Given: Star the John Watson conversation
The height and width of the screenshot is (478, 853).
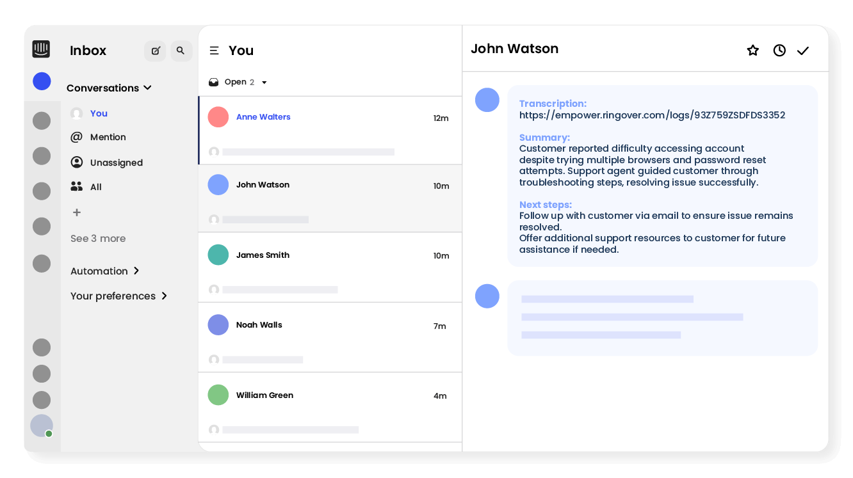Looking at the screenshot, I should pos(752,49).
